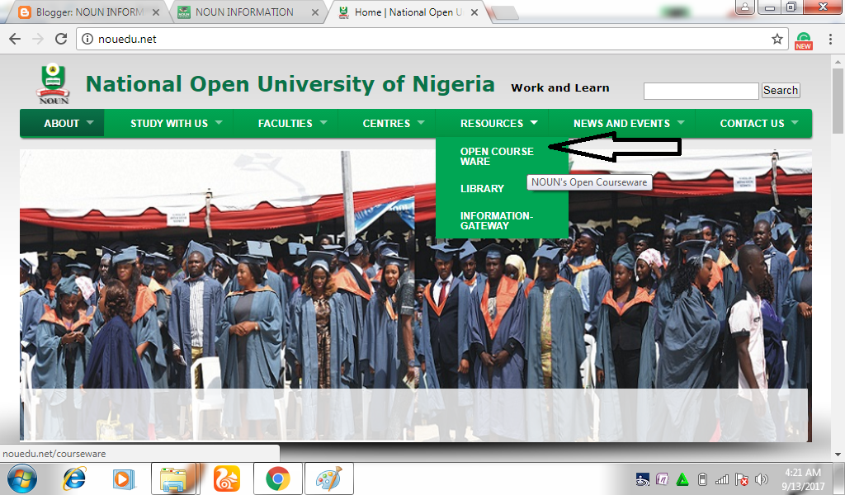Open a new browser tab
The width and height of the screenshot is (845, 495).
[x=505, y=13]
